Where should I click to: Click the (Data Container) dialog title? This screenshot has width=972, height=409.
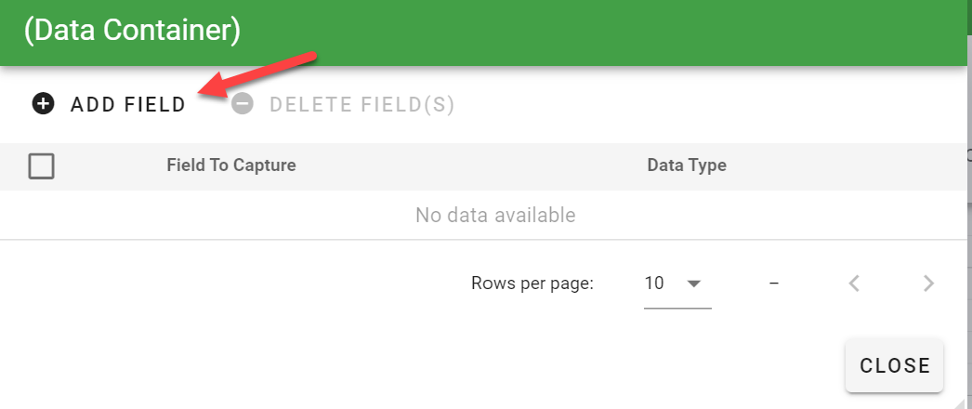click(133, 30)
